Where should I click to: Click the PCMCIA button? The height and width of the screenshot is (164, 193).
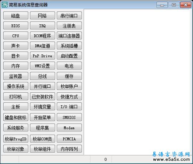(69, 139)
